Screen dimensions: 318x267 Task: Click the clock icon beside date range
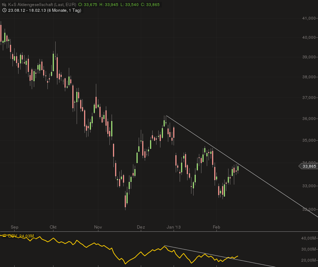tap(4, 10)
